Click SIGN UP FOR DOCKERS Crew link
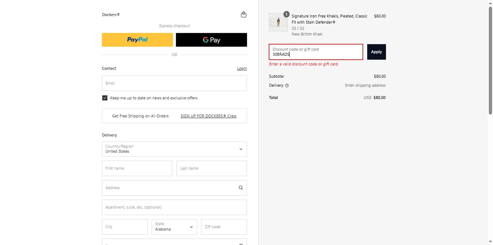Viewport: 493px width, 245px height. point(208,116)
